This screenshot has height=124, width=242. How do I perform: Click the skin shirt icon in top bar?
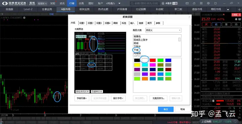tap(215, 3)
